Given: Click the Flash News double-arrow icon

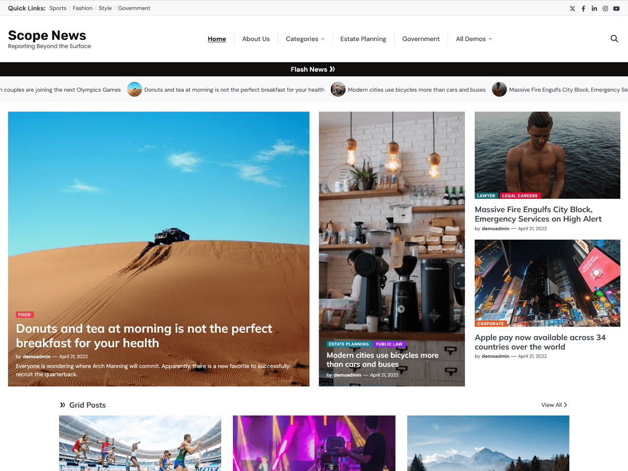Looking at the screenshot, I should (x=333, y=69).
